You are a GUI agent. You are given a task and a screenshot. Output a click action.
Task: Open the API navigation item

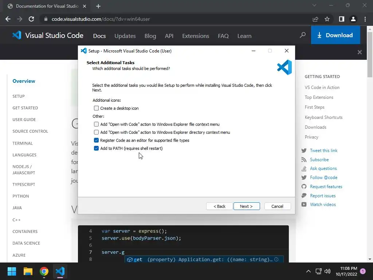tap(169, 36)
